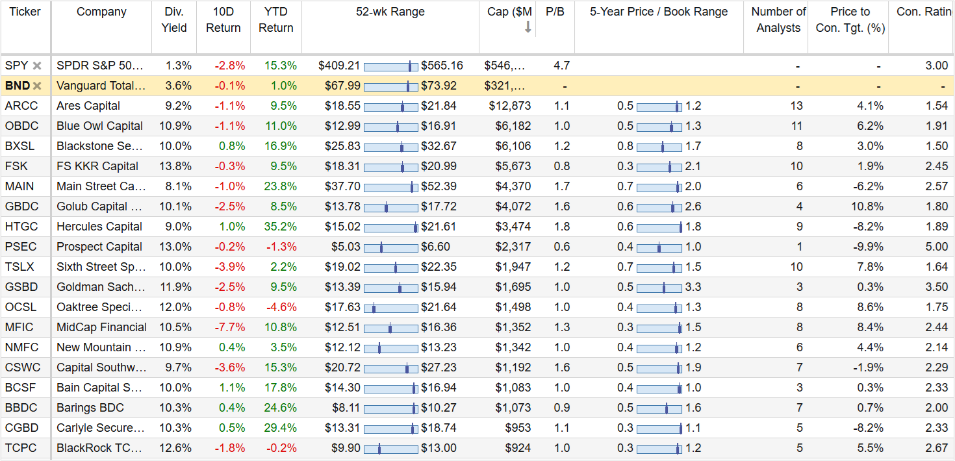
Task: Sort by 5-Year Price / Book Range header
Action: (x=659, y=12)
